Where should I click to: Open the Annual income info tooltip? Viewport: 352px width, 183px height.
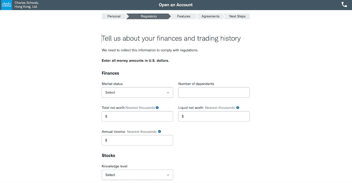[160, 132]
